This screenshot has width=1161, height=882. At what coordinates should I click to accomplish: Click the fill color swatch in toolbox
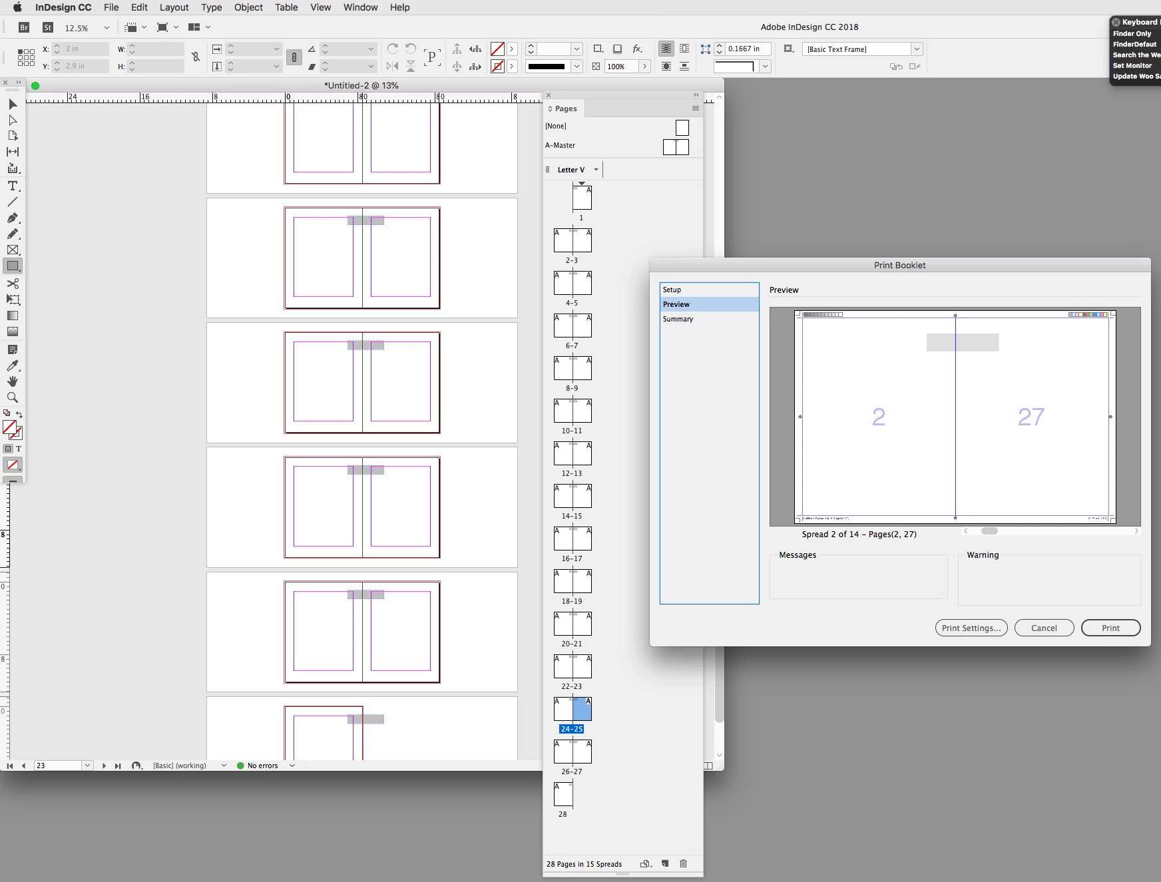click(x=9, y=427)
